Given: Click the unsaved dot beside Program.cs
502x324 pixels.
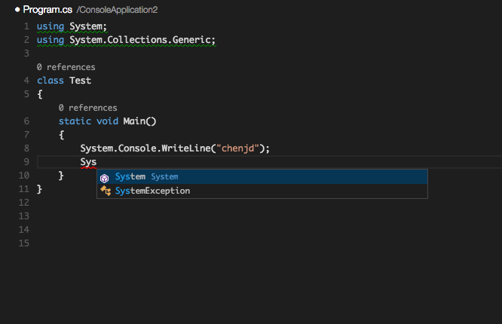Looking at the screenshot, I should [17, 10].
